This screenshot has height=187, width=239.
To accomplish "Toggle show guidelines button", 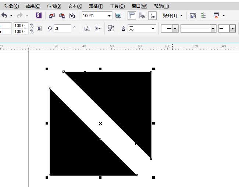I will pos(152,15).
